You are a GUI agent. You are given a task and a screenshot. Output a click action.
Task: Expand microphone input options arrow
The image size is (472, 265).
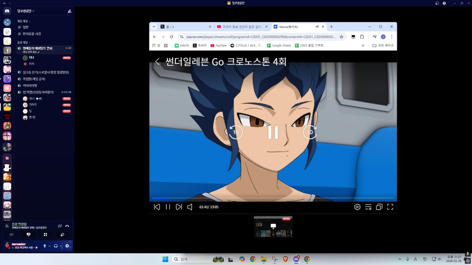(x=50, y=246)
